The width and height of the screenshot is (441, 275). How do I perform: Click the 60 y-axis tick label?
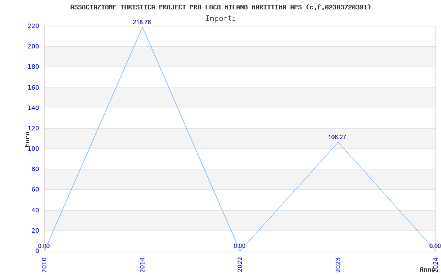click(35, 190)
